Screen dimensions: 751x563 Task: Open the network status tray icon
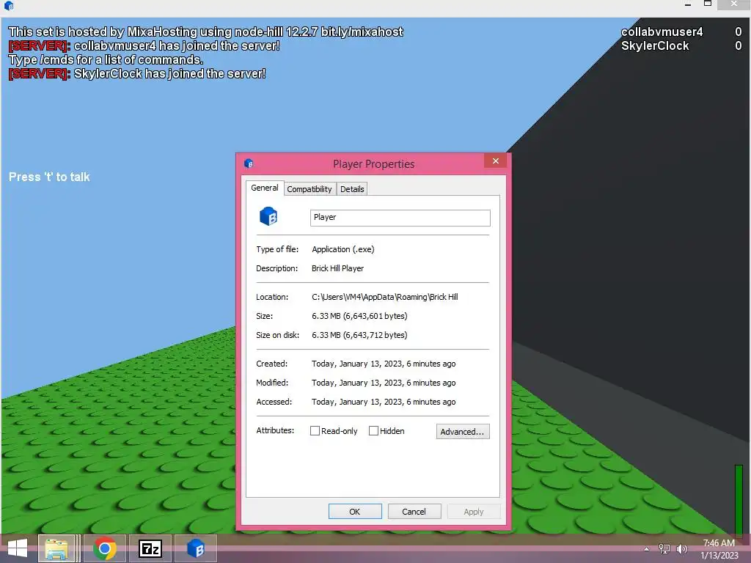664,549
